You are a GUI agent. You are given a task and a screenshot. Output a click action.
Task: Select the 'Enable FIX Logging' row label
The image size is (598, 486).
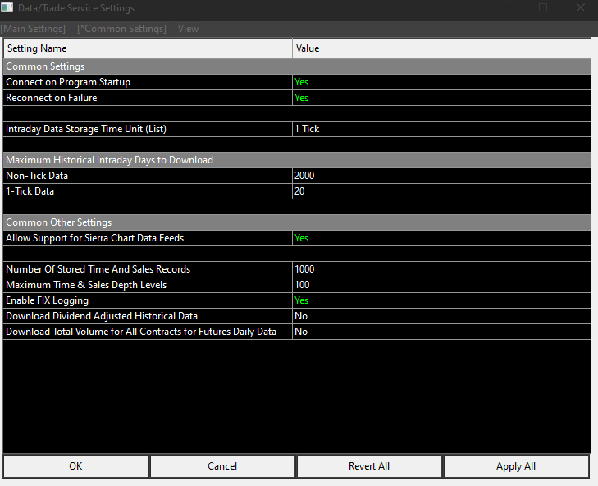pyautogui.click(x=48, y=300)
